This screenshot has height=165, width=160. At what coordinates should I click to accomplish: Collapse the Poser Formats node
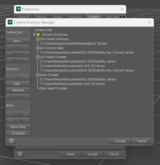[x=37, y=75]
